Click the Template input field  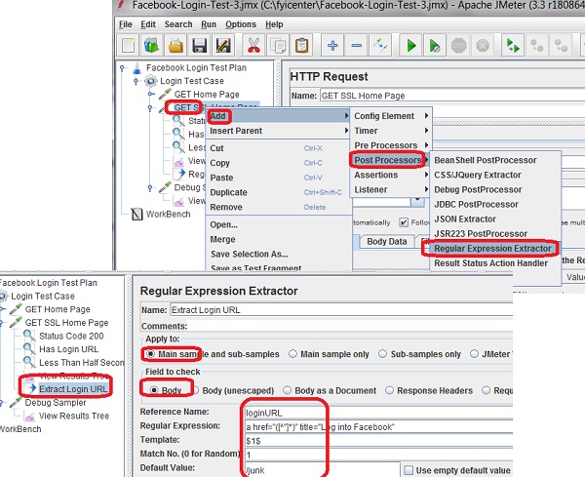point(378,441)
